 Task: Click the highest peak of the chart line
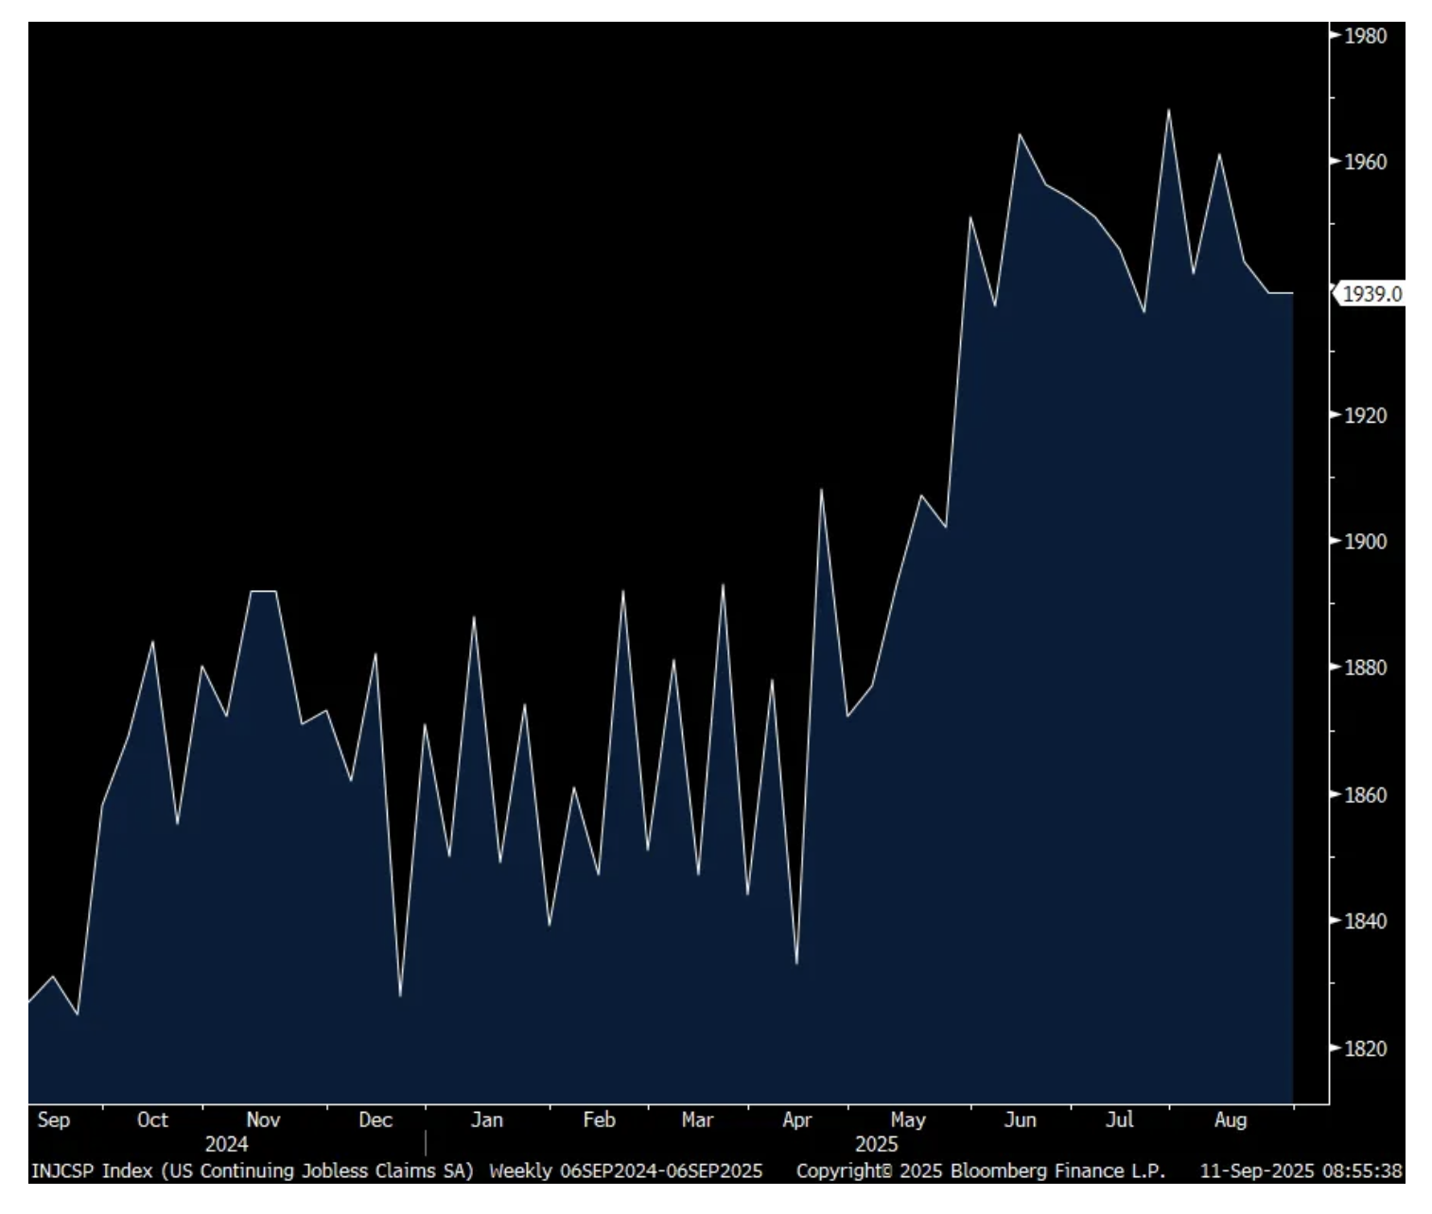click(1169, 111)
